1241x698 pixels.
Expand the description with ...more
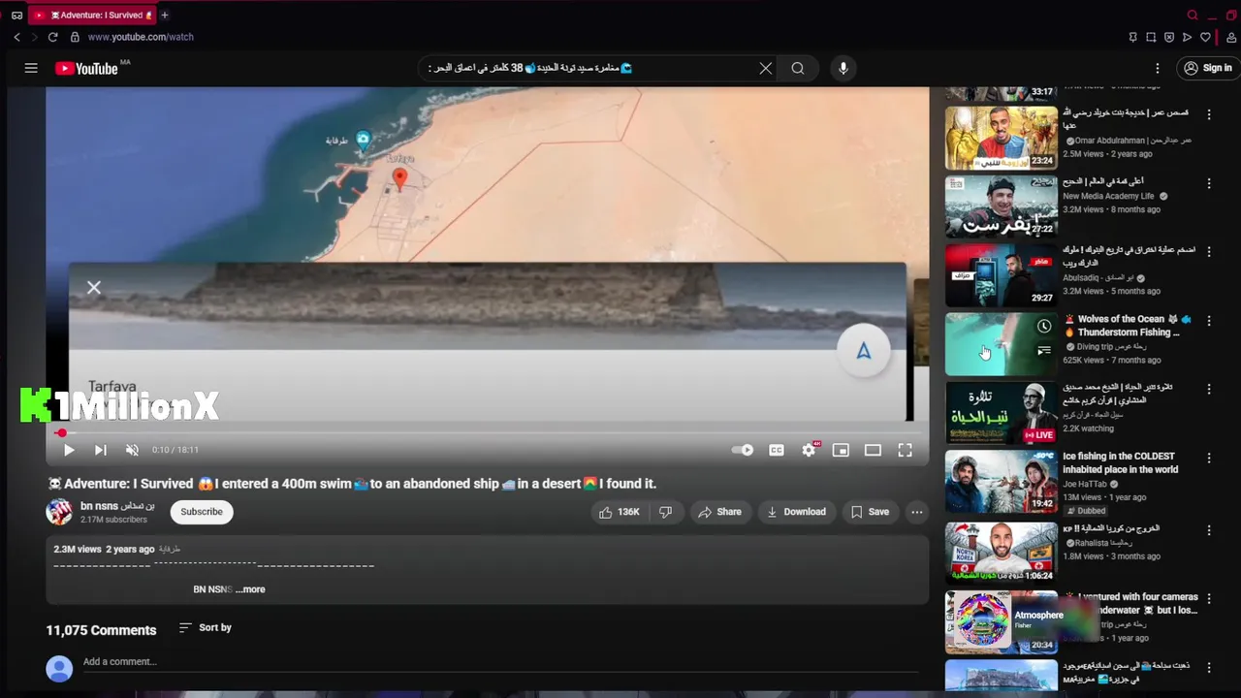(250, 589)
